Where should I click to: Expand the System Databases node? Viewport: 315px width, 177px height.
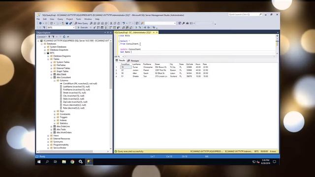point(45,47)
